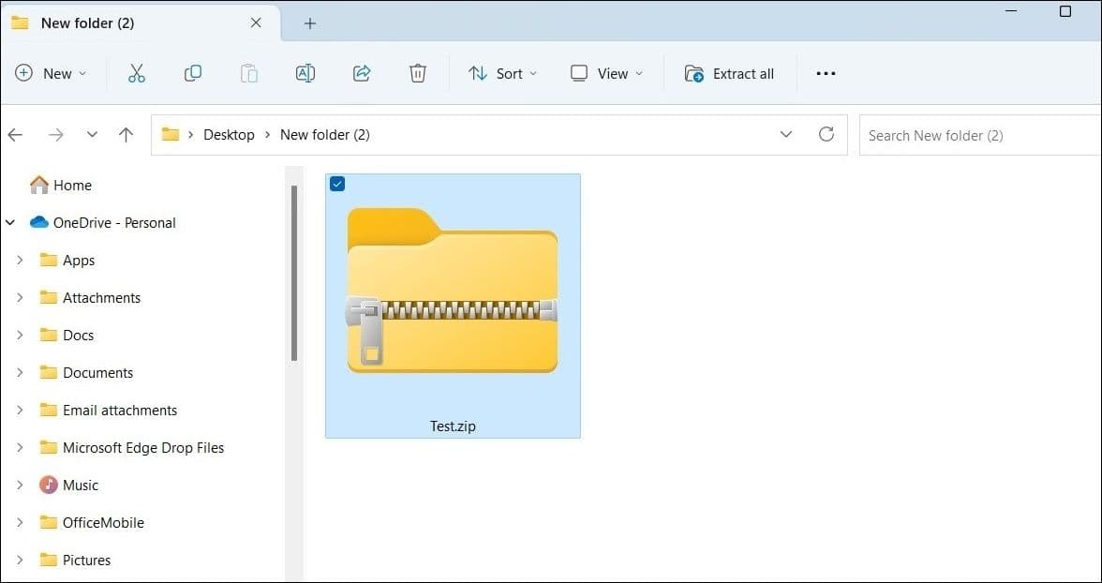This screenshot has width=1102, height=583.
Task: Open the New dropdown menu
Action: coord(51,73)
